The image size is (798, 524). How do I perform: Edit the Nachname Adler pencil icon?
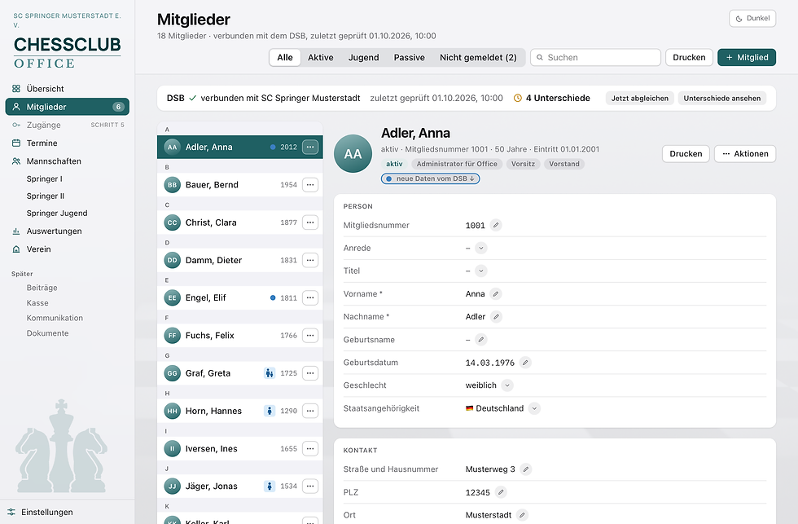click(496, 317)
